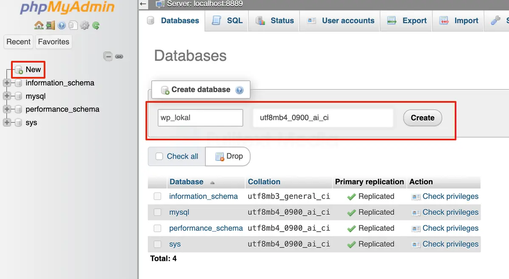The width and height of the screenshot is (509, 279).
Task: Toggle link with main panel chain icon
Action: coord(120,56)
